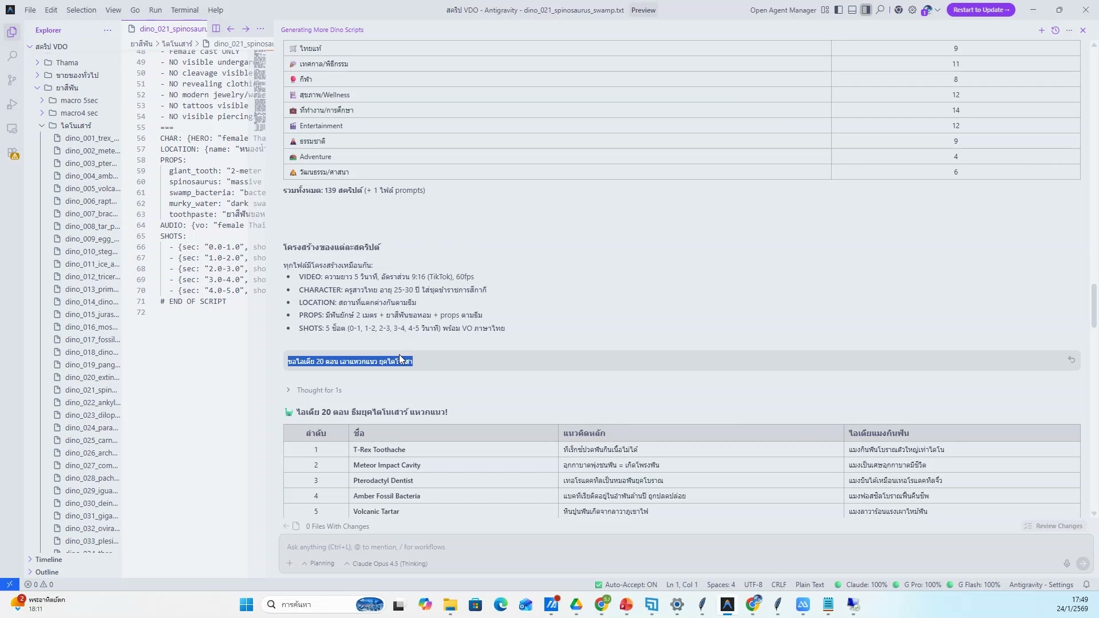Image resolution: width=1099 pixels, height=618 pixels.
Task: Expand the 'Thought for 1s' section
Action: coord(318,390)
